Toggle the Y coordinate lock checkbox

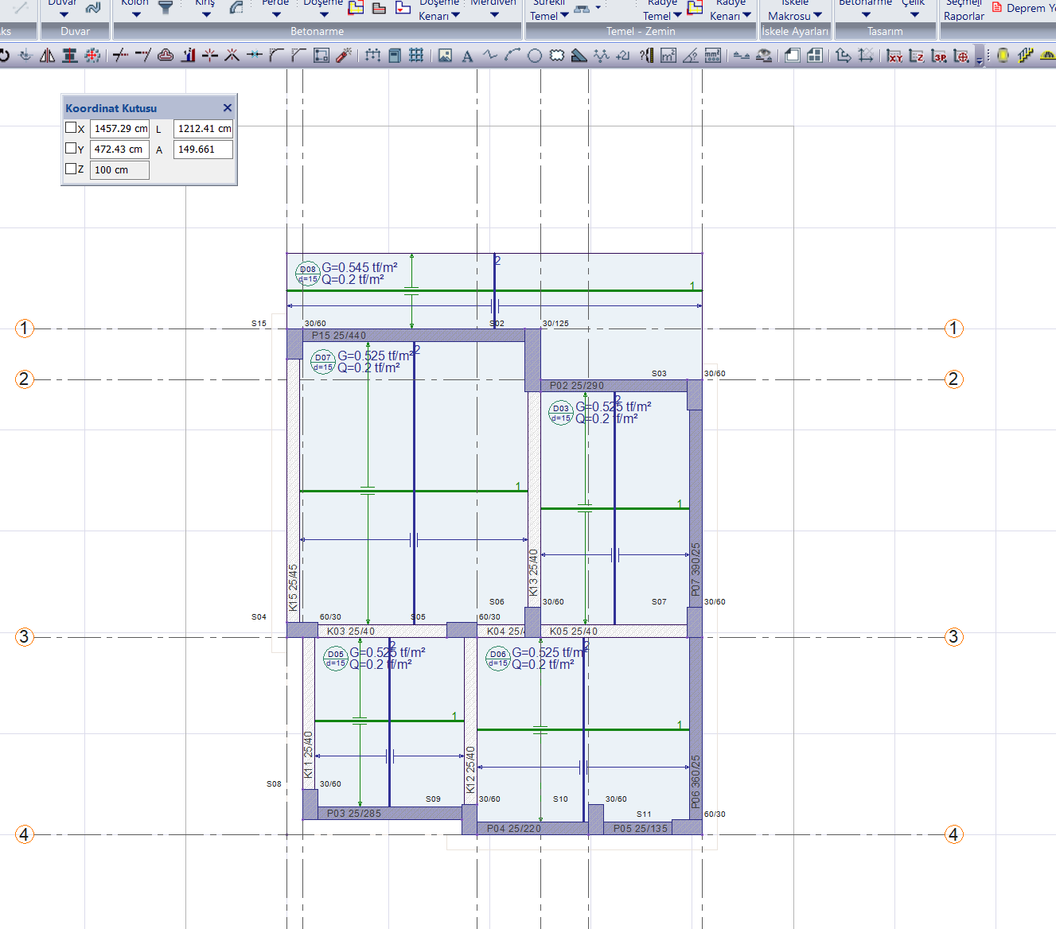pos(71,148)
